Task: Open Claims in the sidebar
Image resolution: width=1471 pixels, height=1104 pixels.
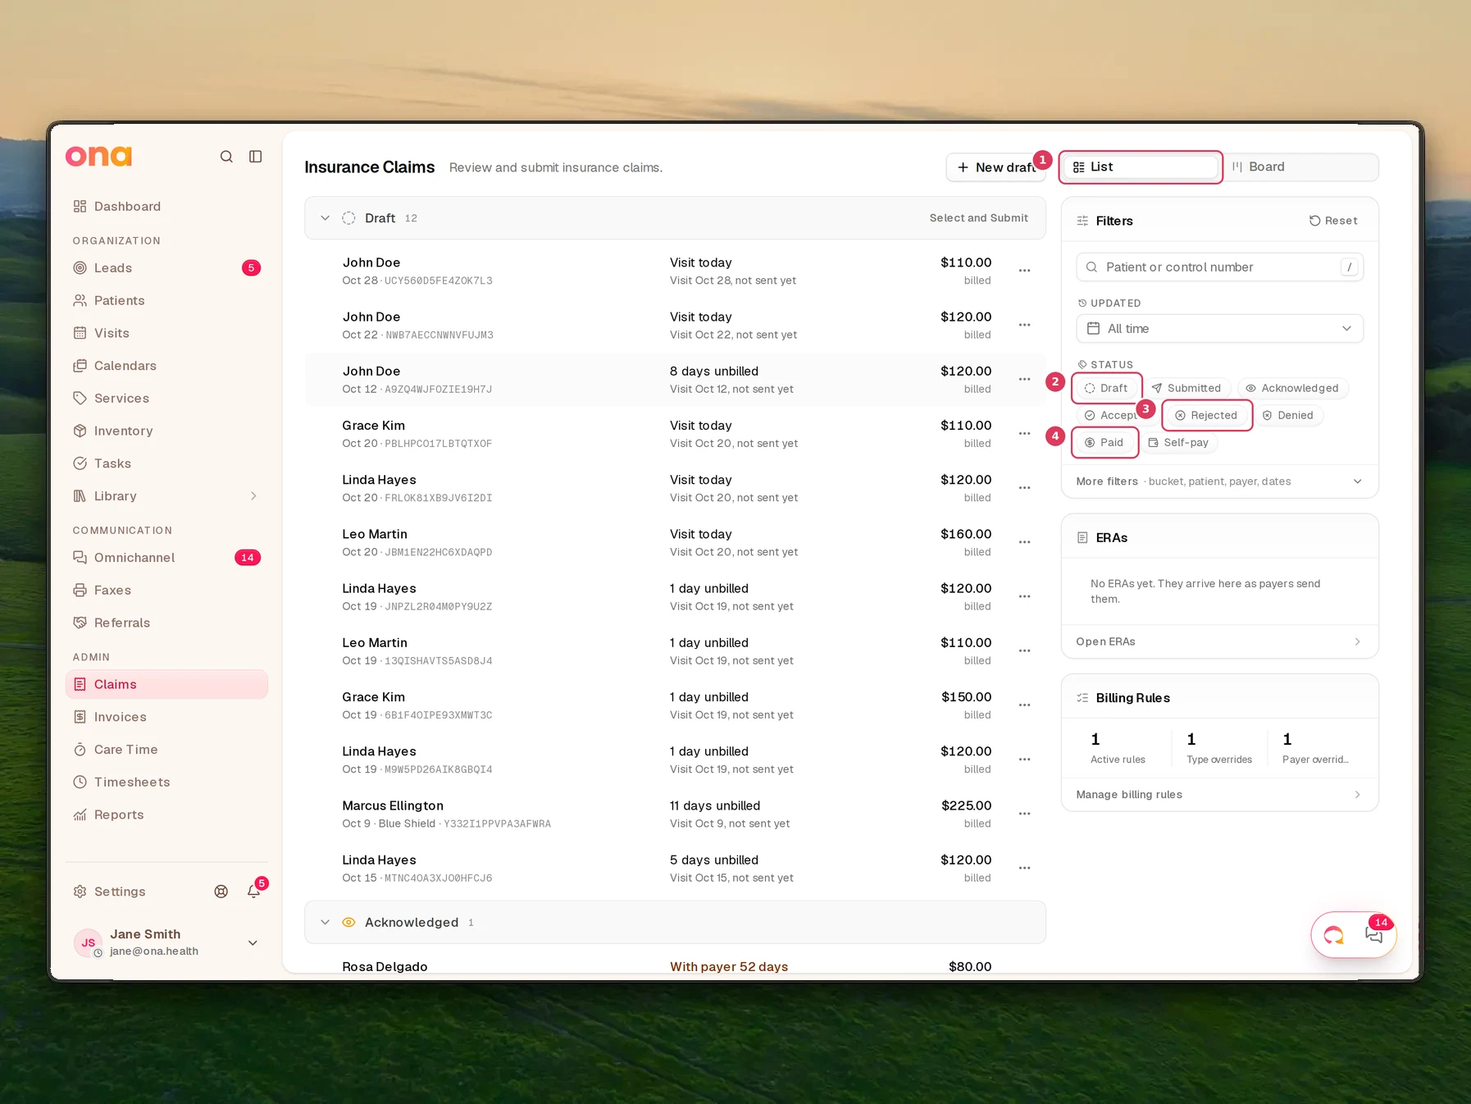Action: click(x=166, y=685)
